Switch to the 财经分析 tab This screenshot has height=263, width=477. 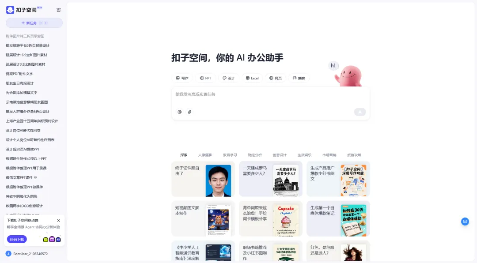coord(255,155)
